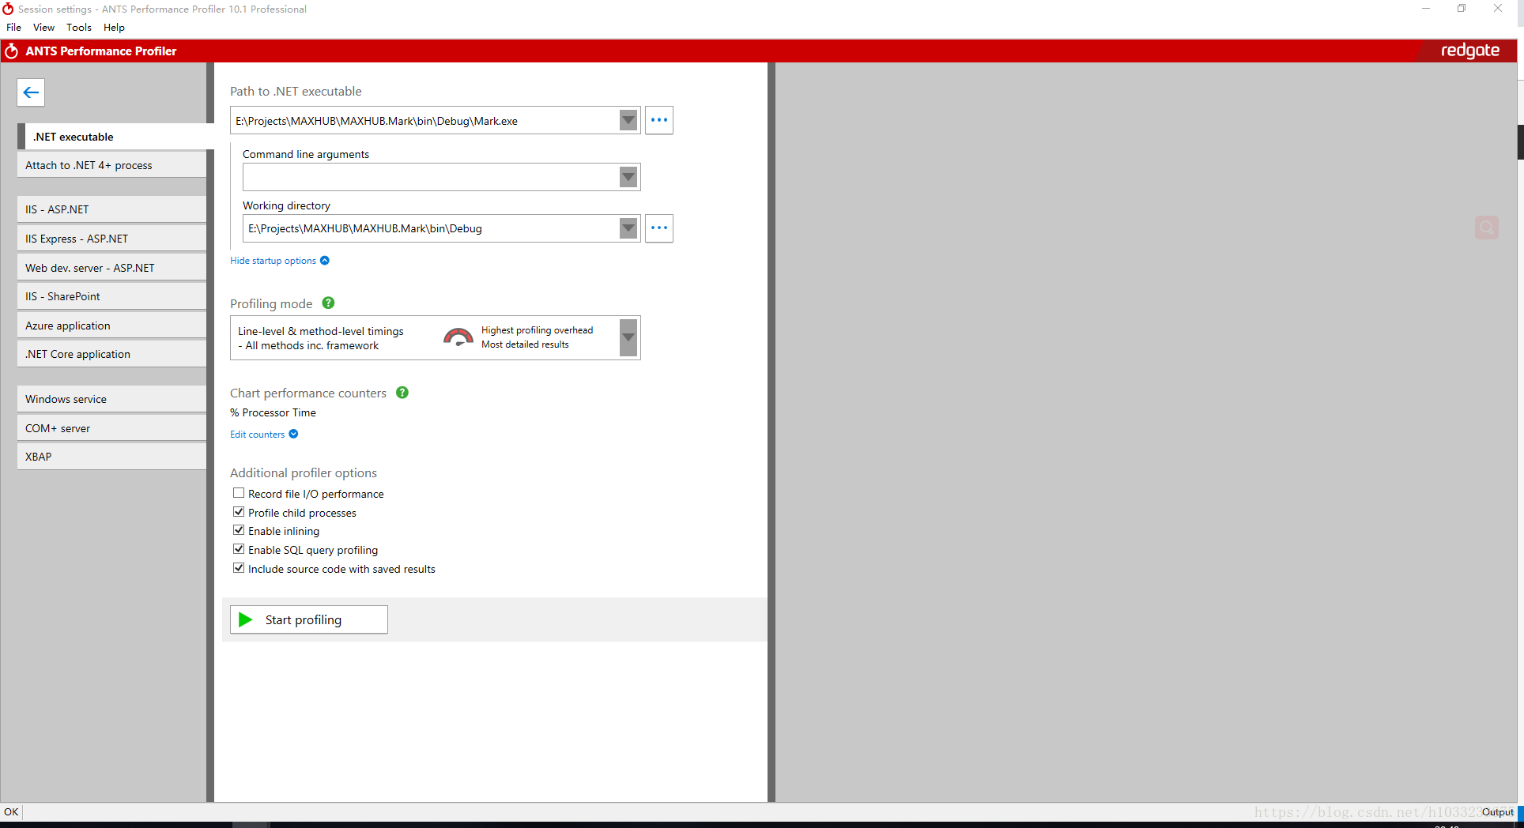1524x828 pixels.
Task: Select the .NET executable tab
Action: 115,137
